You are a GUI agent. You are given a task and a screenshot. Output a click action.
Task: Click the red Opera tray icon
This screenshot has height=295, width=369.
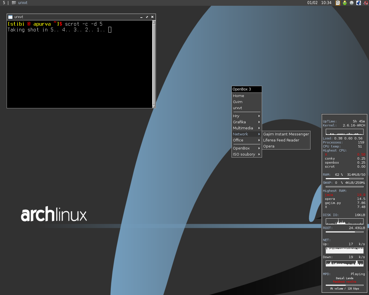[x=366, y=3]
